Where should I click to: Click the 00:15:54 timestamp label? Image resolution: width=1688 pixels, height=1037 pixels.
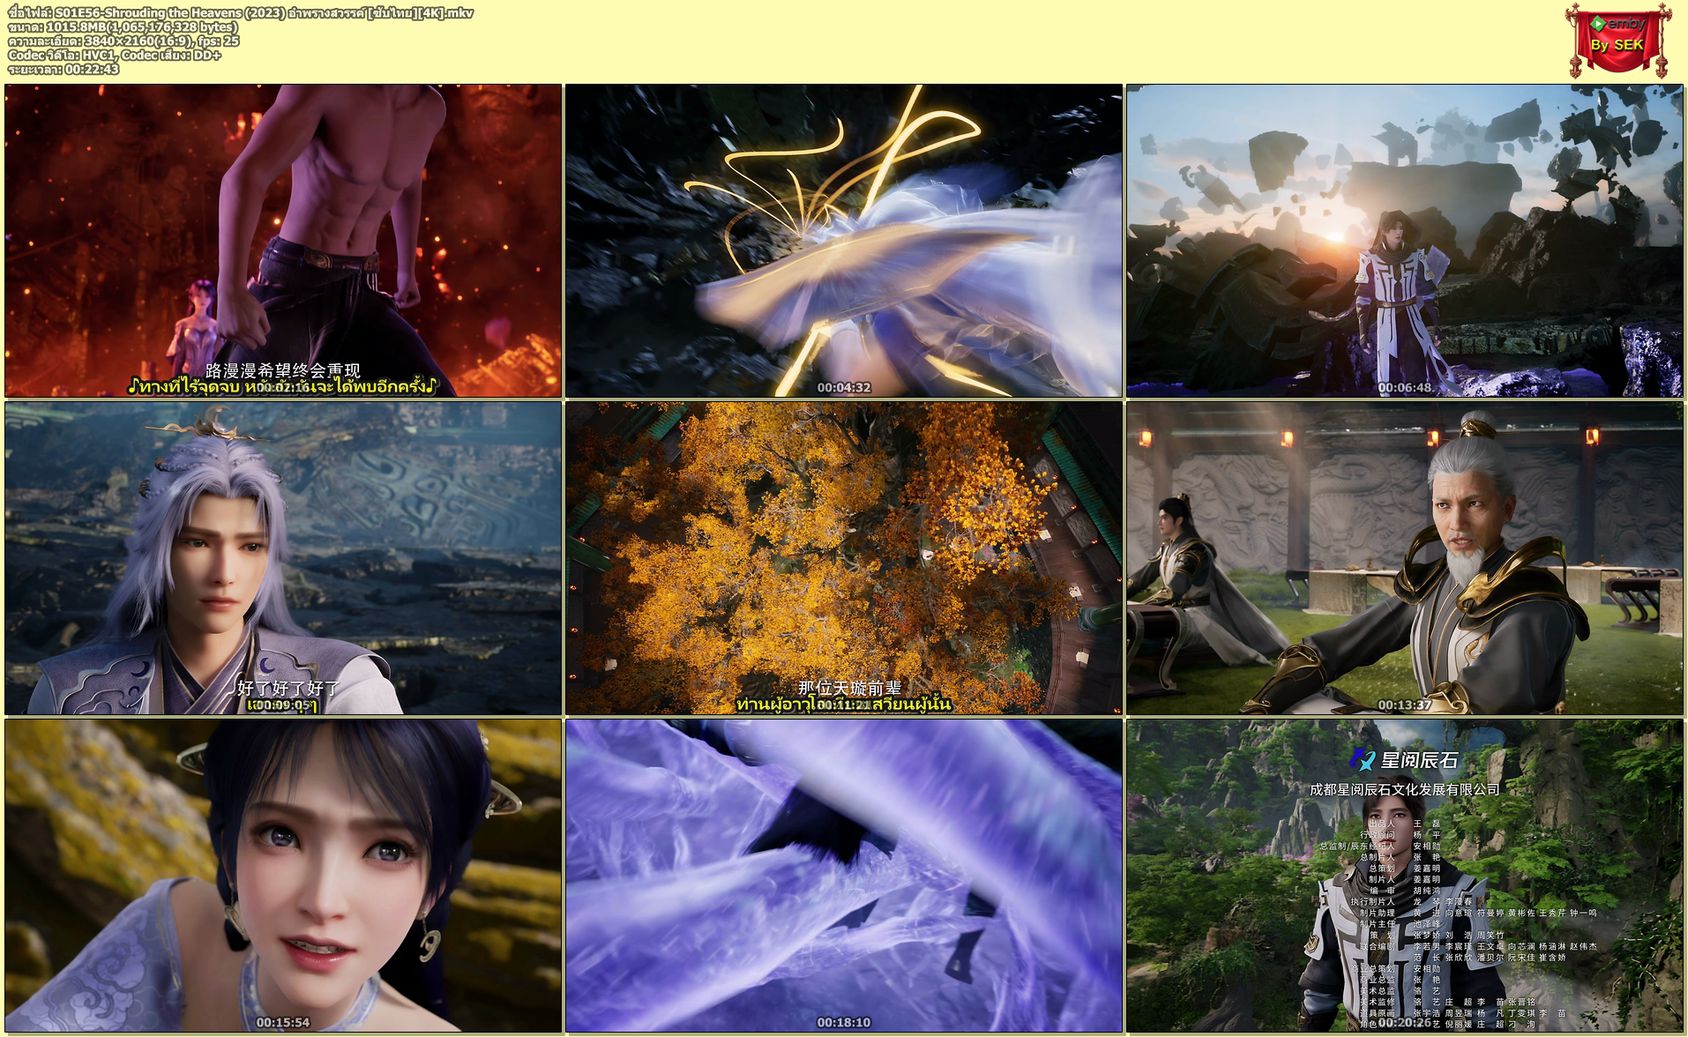[x=283, y=1022]
